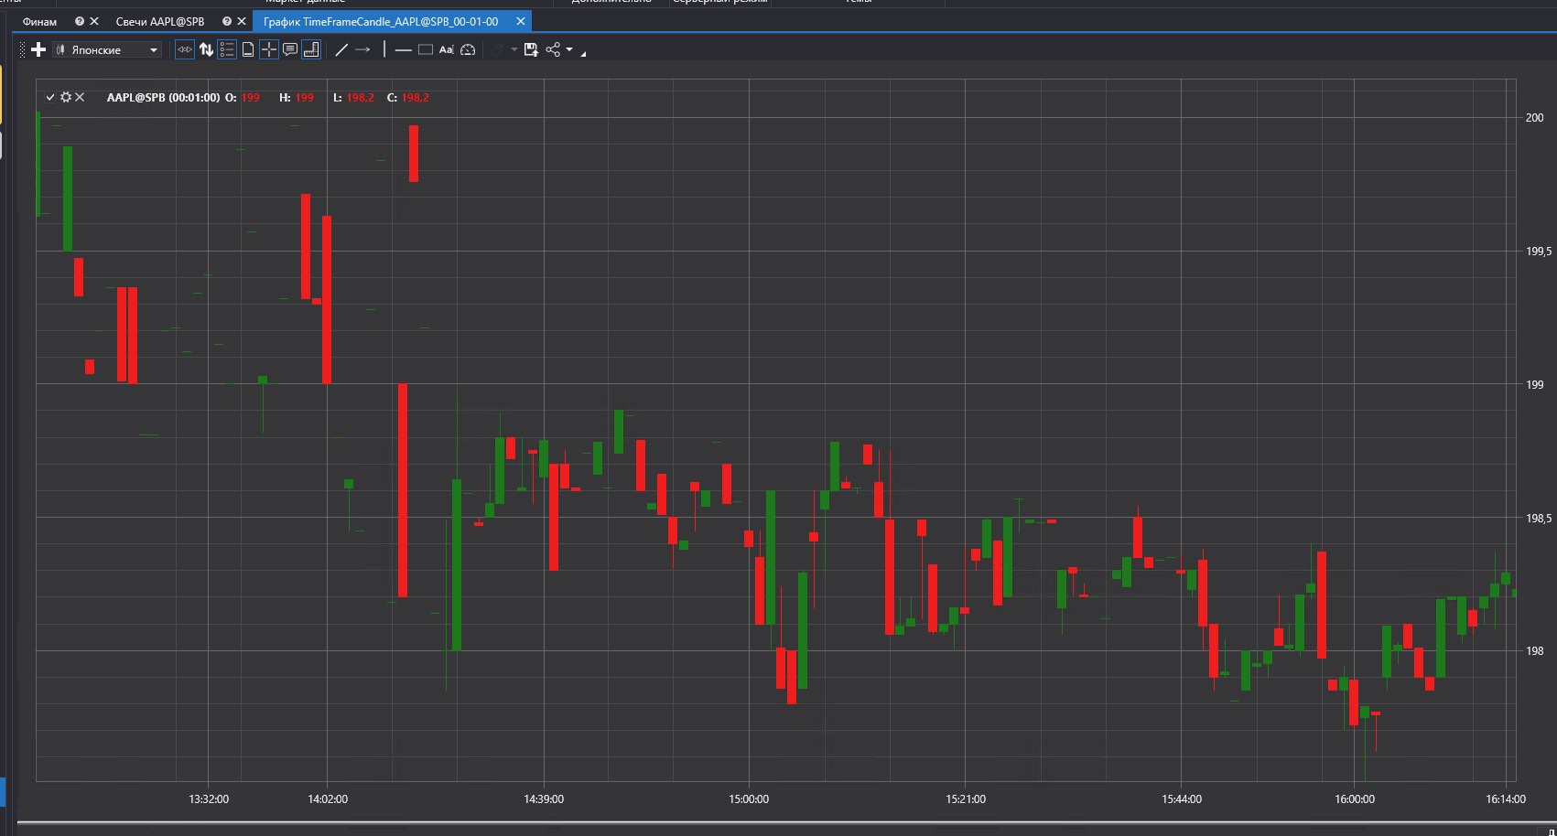Click the save chart floppy disk icon
The width and height of the screenshot is (1557, 836).
pyautogui.click(x=531, y=49)
